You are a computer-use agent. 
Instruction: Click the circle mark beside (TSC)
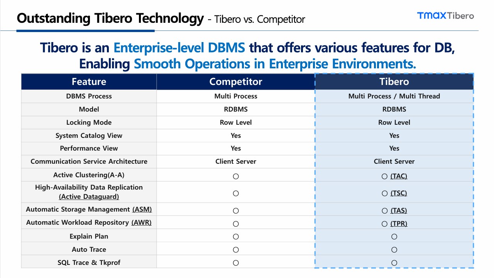click(384, 193)
